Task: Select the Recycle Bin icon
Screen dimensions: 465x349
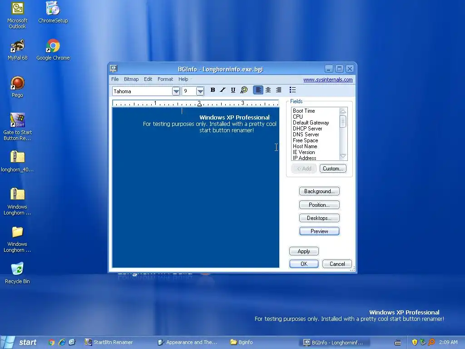Action: pos(17,273)
